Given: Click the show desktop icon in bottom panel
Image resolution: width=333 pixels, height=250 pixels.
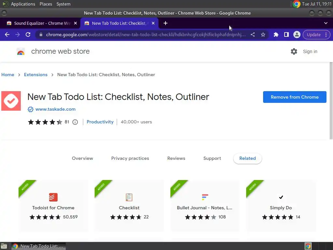Looking at the screenshot, I should tap(4, 246).
